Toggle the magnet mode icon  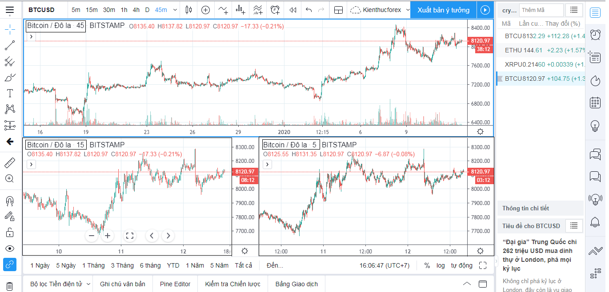click(10, 201)
